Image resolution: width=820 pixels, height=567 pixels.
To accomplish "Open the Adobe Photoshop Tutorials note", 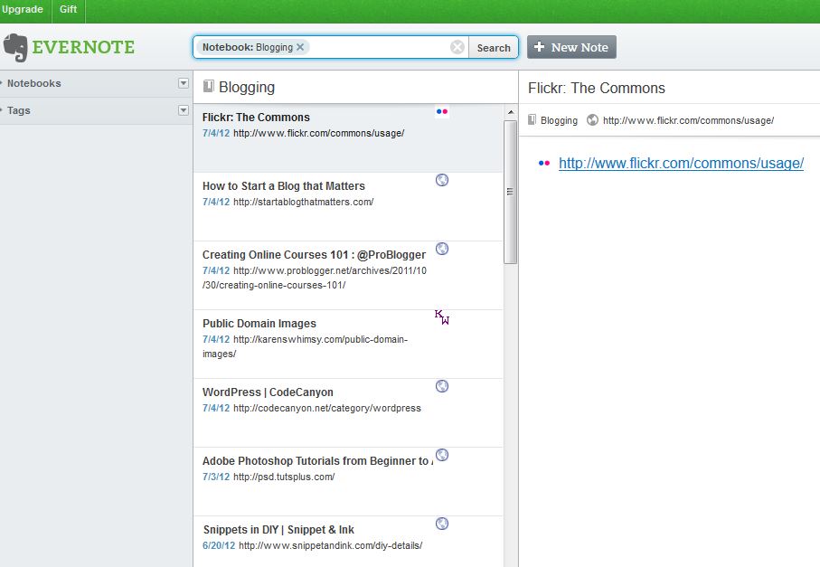I will 348,481.
